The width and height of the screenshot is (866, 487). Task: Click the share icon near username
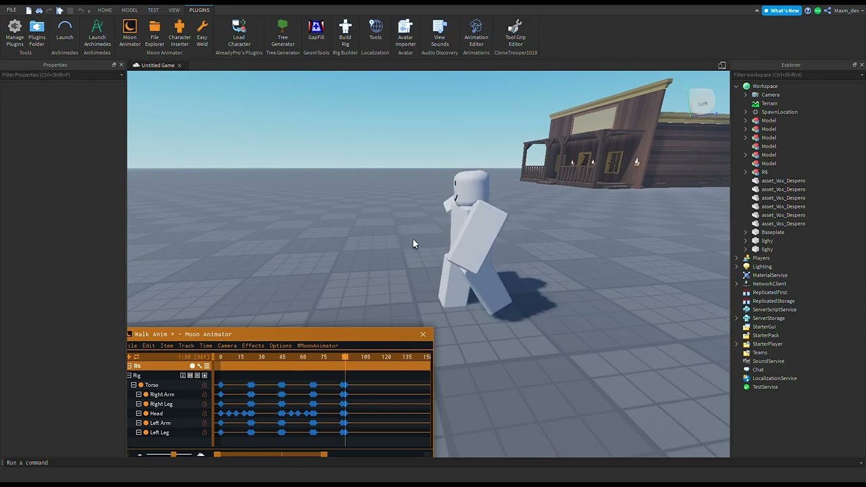coord(827,10)
